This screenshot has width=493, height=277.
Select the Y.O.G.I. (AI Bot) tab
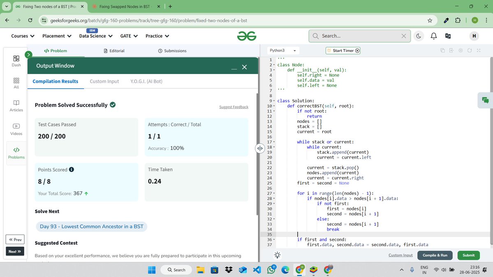pyautogui.click(x=146, y=81)
